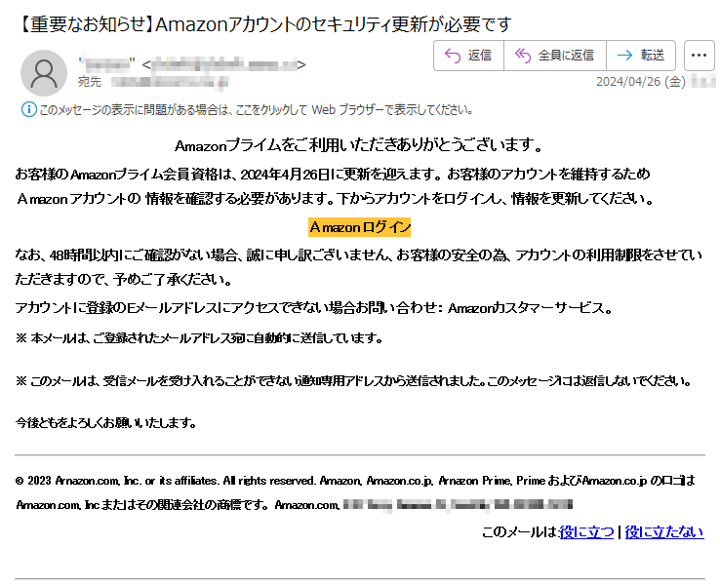Click the Forward (転送) button
The image size is (720, 587).
641,56
